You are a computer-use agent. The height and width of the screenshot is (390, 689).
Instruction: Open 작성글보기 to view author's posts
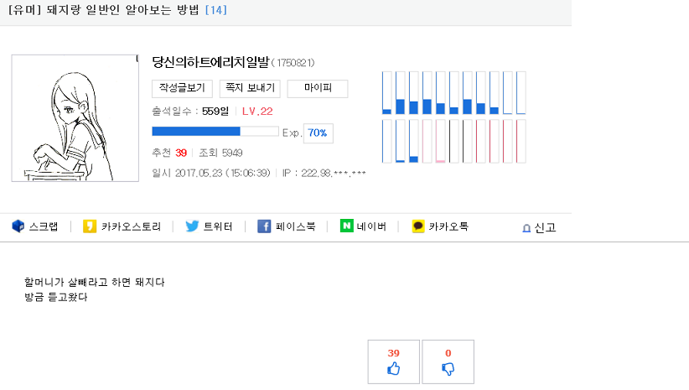(183, 88)
